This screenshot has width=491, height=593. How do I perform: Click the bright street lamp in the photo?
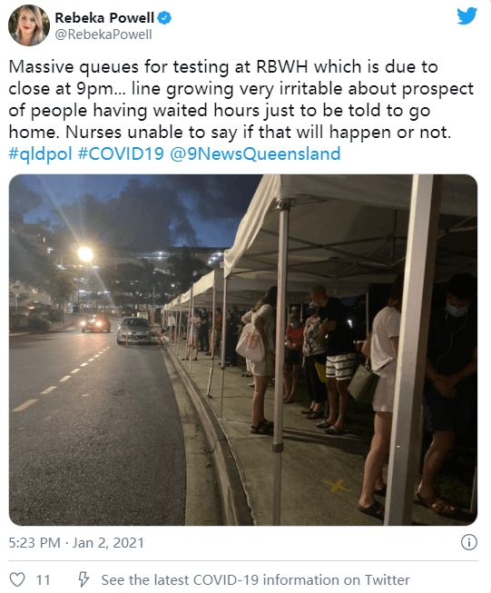coord(85,254)
